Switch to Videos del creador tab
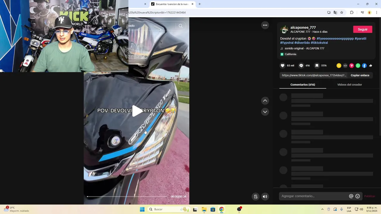The image size is (381, 214). 349,85
